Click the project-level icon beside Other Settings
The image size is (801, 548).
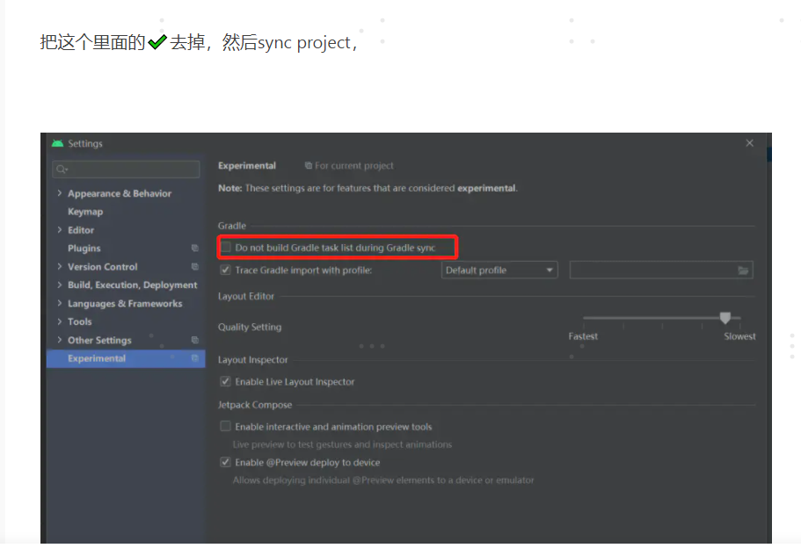194,340
